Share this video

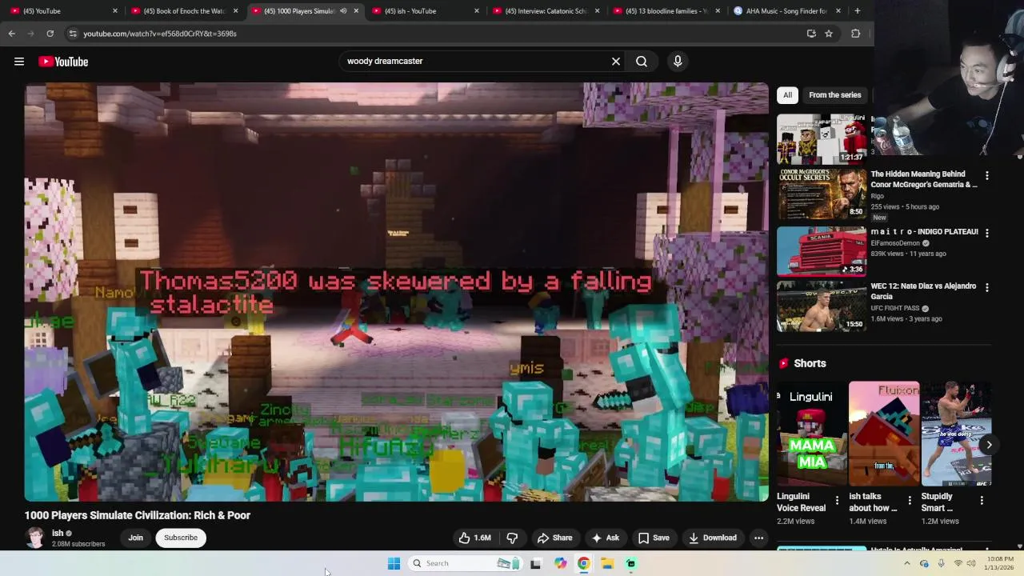(x=554, y=538)
